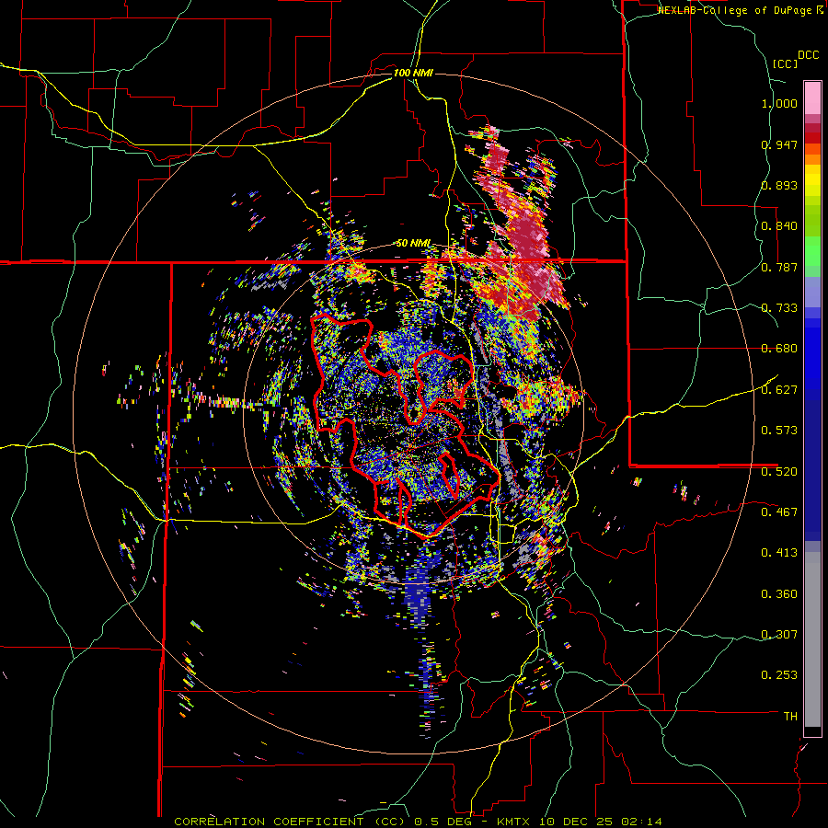Click the 0.627 legend value
828x828 pixels.
tap(779, 390)
